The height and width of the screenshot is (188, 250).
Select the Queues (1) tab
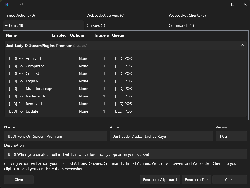(96, 25)
